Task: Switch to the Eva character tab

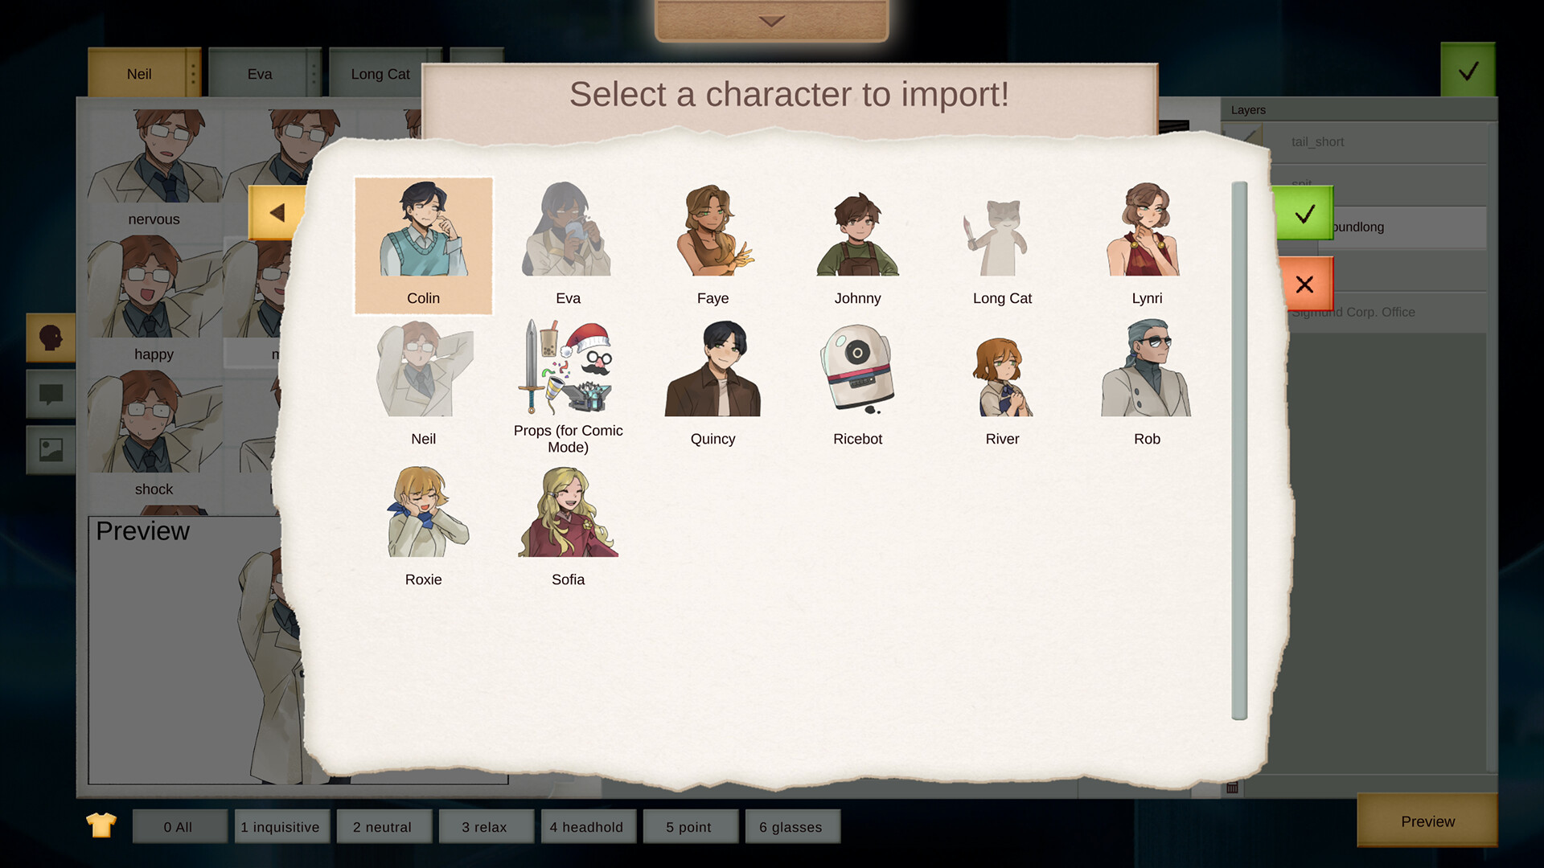Action: 259,73
